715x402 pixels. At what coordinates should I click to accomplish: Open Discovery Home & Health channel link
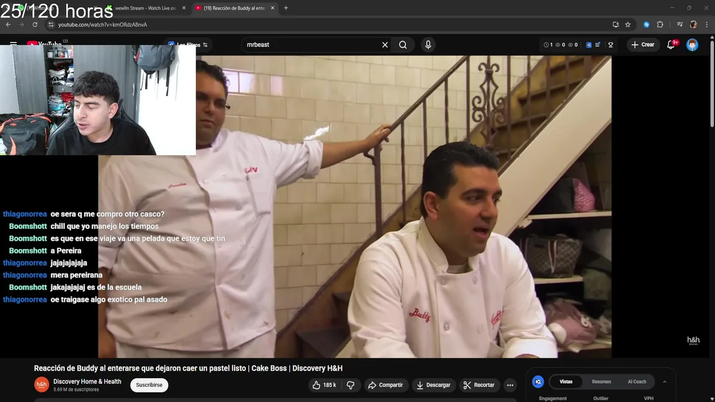87,382
